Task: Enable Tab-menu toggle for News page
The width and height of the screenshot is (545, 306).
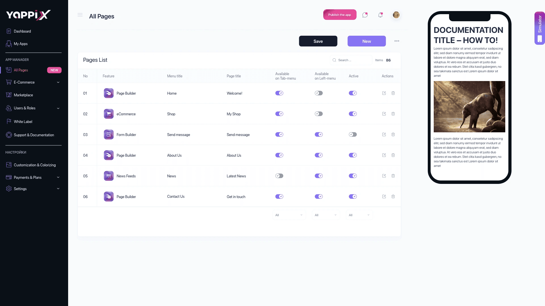Action: pyautogui.click(x=279, y=176)
